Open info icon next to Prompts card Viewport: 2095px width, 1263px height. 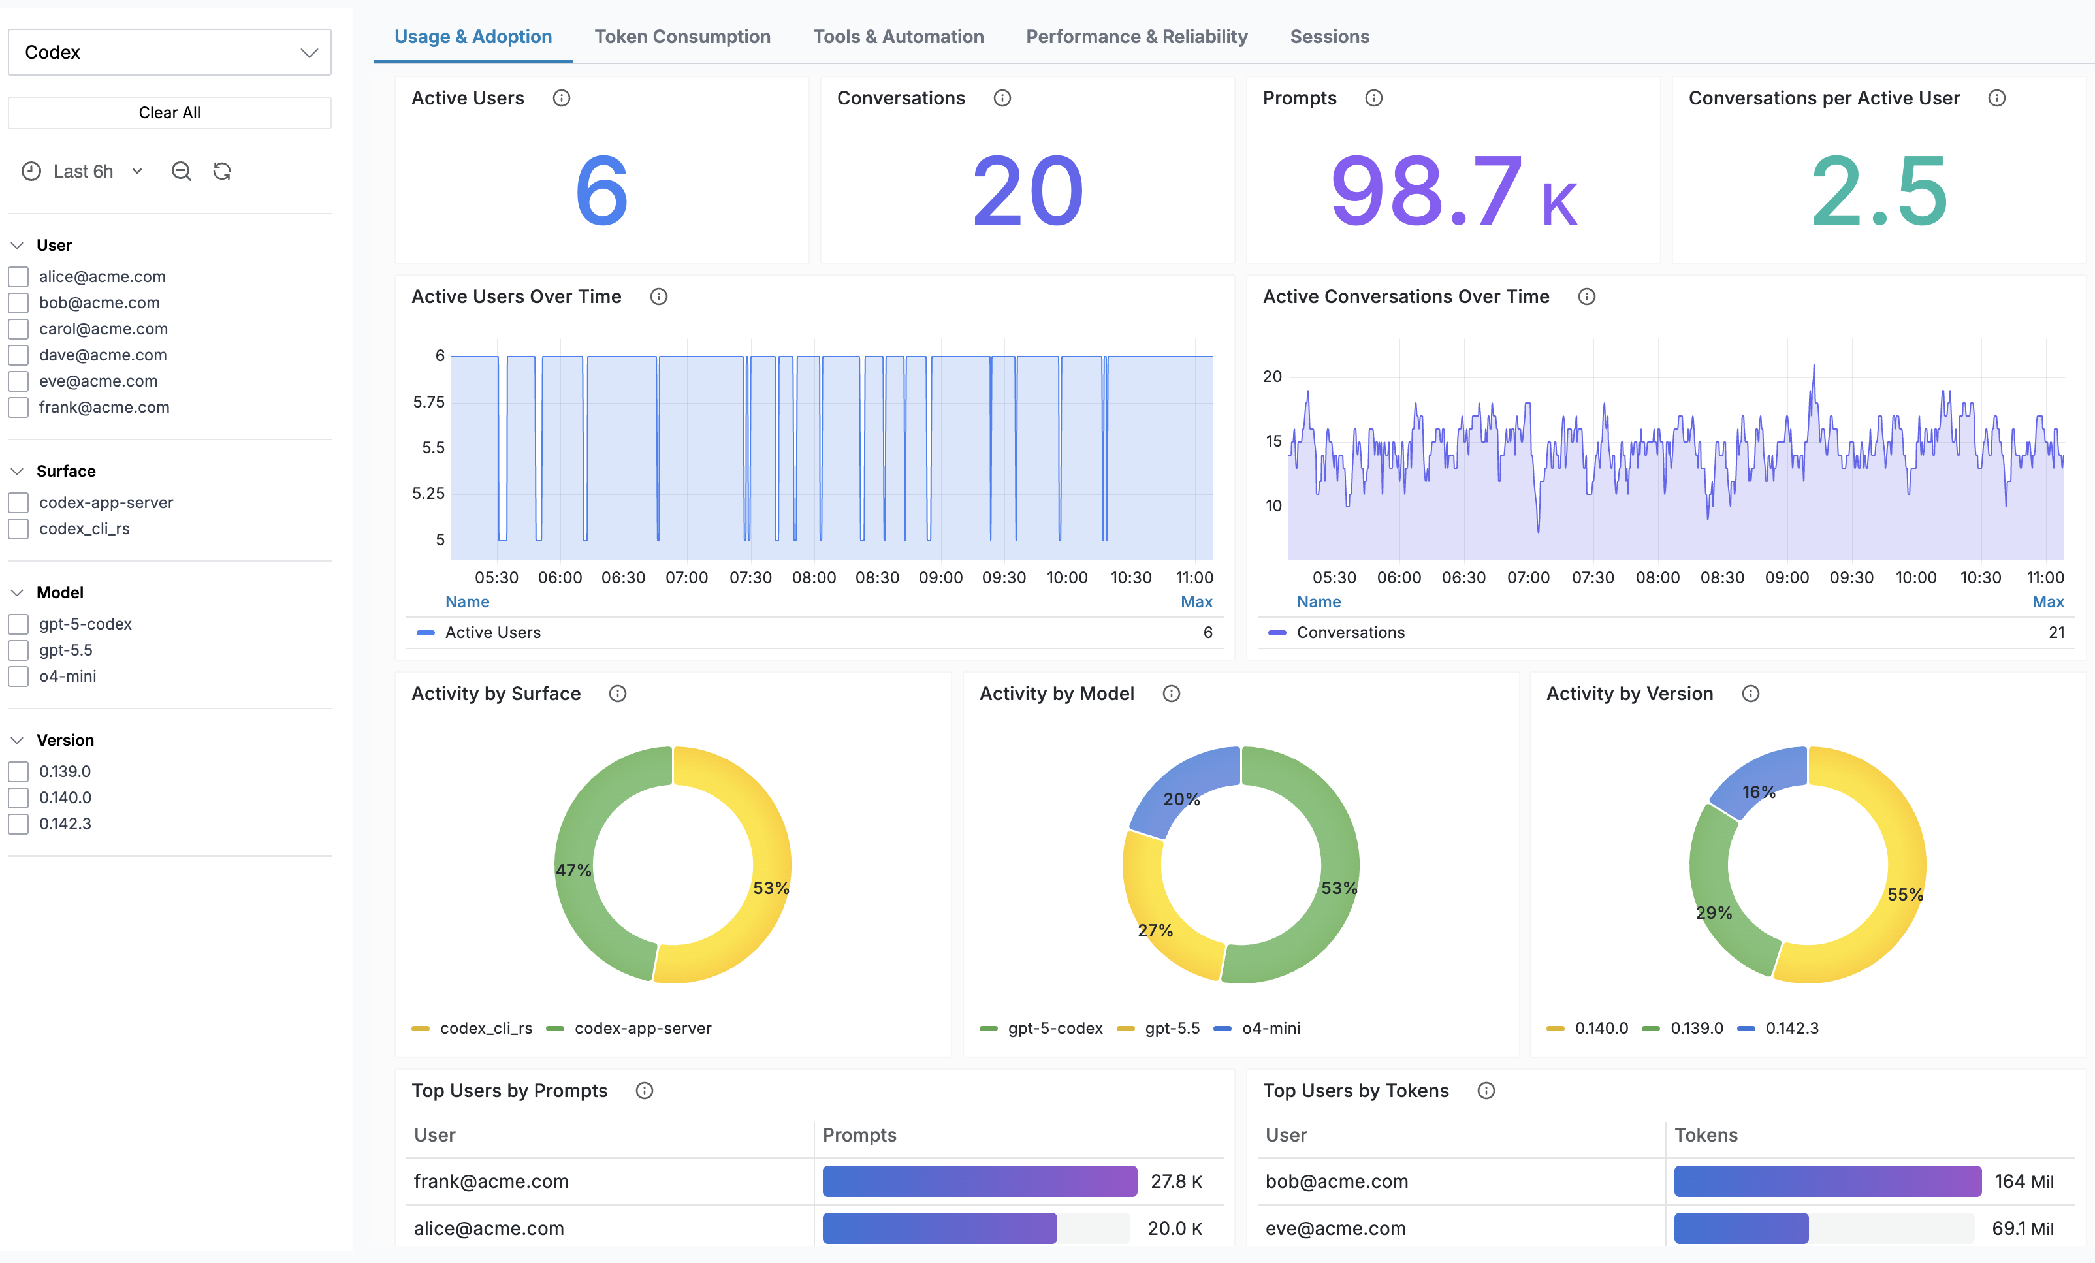coord(1374,98)
